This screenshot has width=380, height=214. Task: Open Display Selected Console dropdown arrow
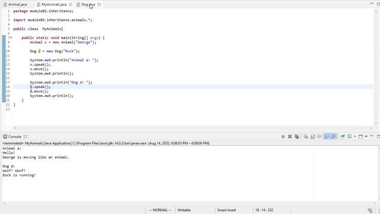(354, 137)
